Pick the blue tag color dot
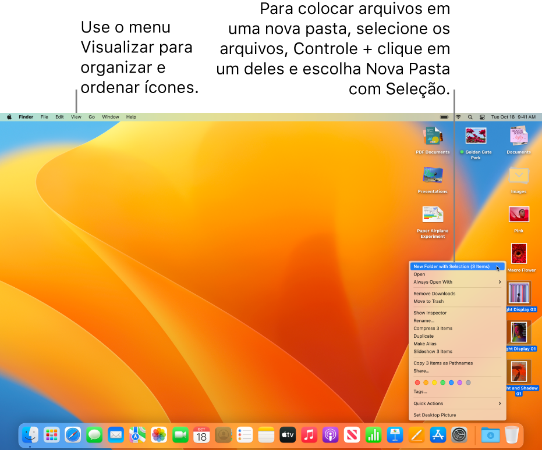This screenshot has height=450, width=542. tap(451, 383)
